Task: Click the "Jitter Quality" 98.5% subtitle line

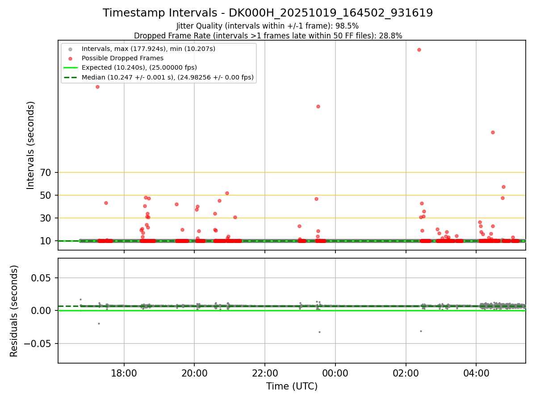Action: [268, 26]
